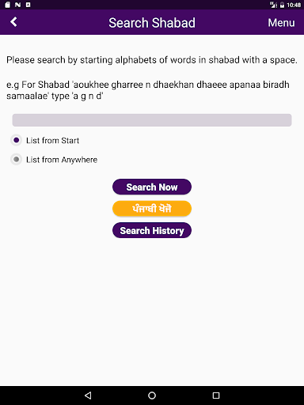The width and height of the screenshot is (304, 405).
Task: Tap the orange Punjabi search button
Action: pyautogui.click(x=152, y=209)
